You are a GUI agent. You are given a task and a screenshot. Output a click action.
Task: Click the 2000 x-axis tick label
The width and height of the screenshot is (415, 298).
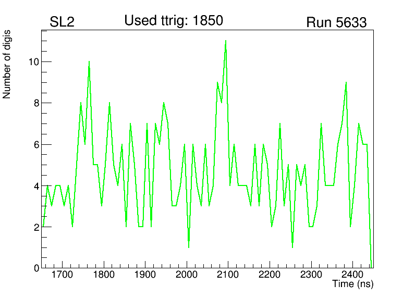click(x=187, y=275)
